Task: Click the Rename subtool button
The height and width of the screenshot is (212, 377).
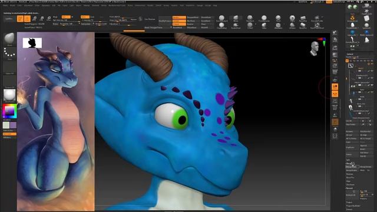Action: click(x=352, y=131)
